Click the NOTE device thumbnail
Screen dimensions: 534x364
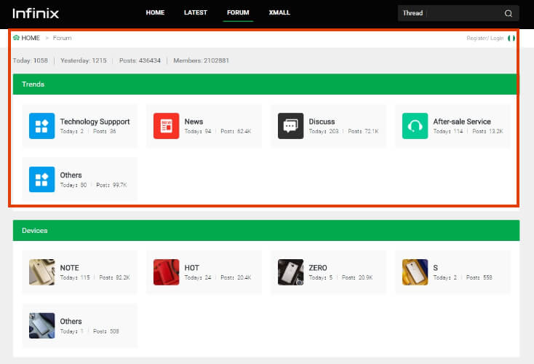pos(42,272)
